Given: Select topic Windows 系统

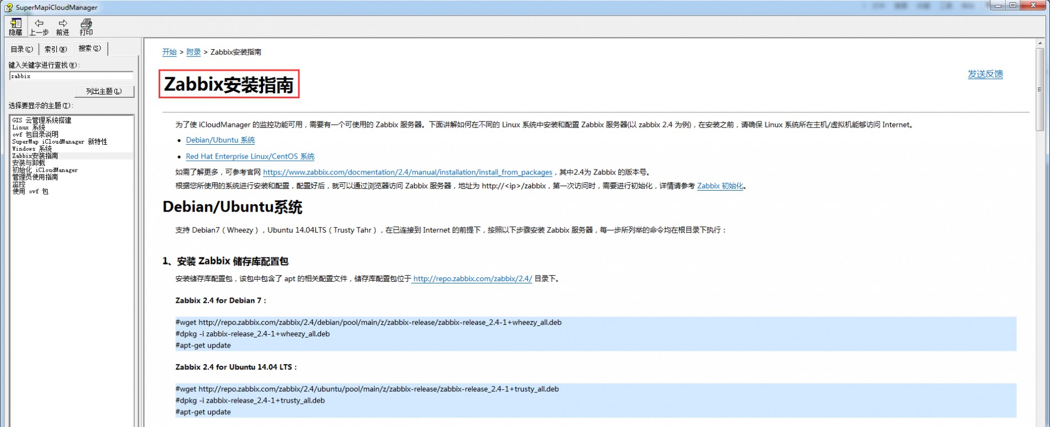Looking at the screenshot, I should click(x=32, y=149).
